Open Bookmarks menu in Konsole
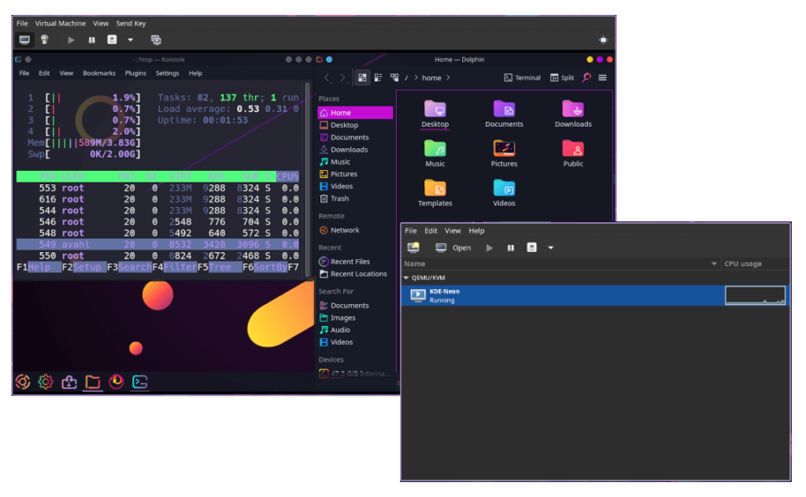The height and width of the screenshot is (497, 806). tap(99, 73)
